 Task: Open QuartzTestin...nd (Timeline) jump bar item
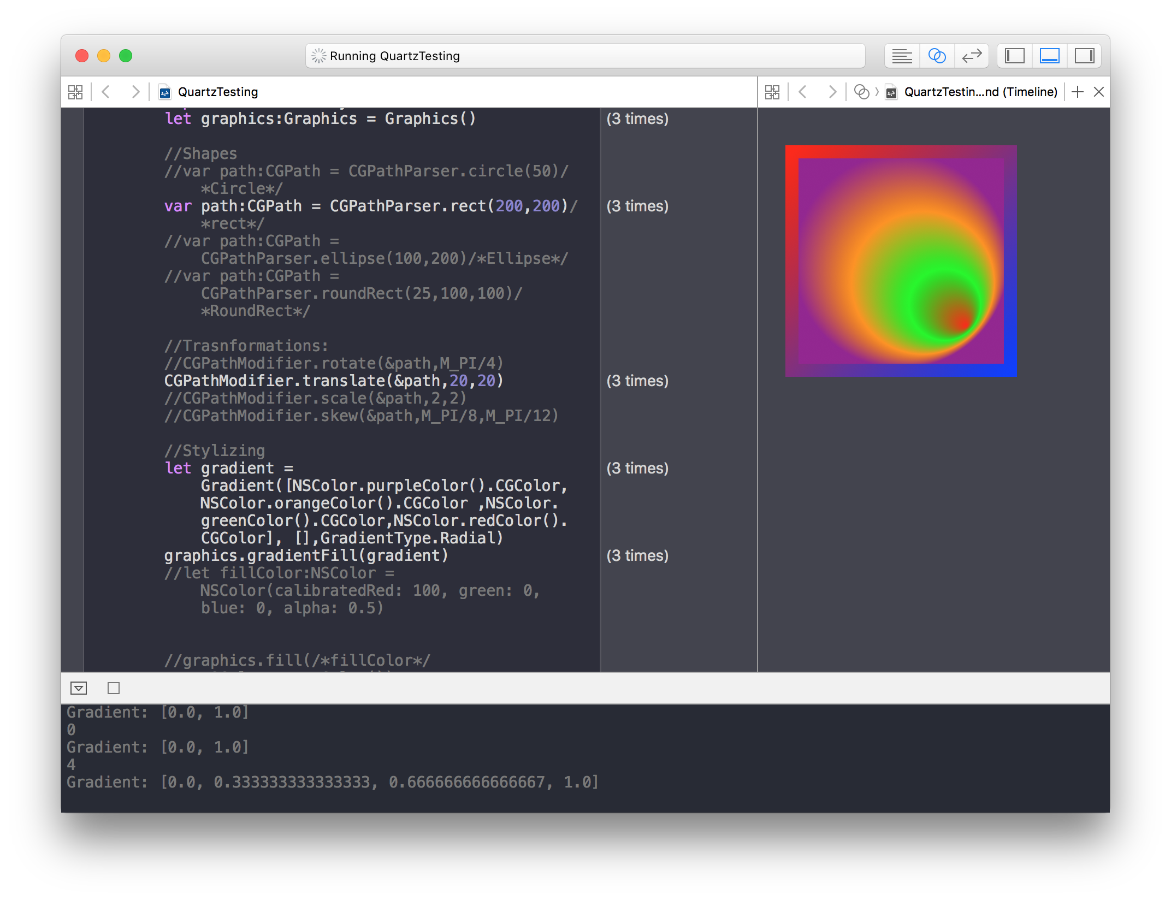[x=980, y=92]
